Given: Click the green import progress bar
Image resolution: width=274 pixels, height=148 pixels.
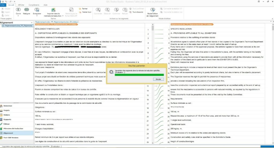Looking at the screenshot, I should pyautogui.click(x=139, y=75).
